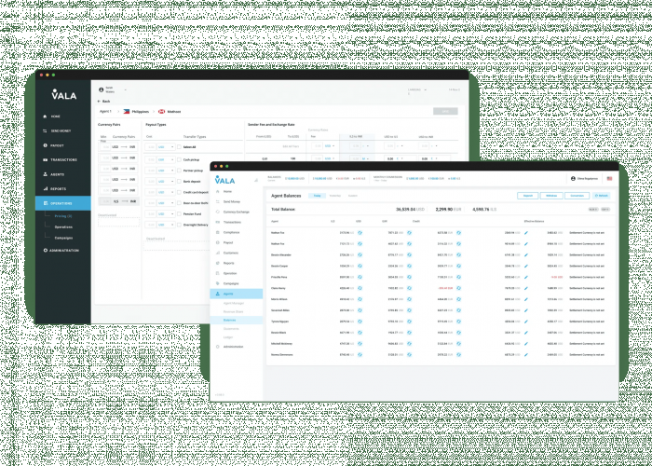Click the Cmt input for Cash pickup
652x466 pixels.
tap(151, 159)
